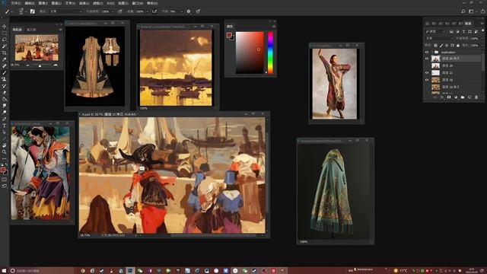Hide the exploration group layer
Screen dimensions: 487x274
point(427,53)
